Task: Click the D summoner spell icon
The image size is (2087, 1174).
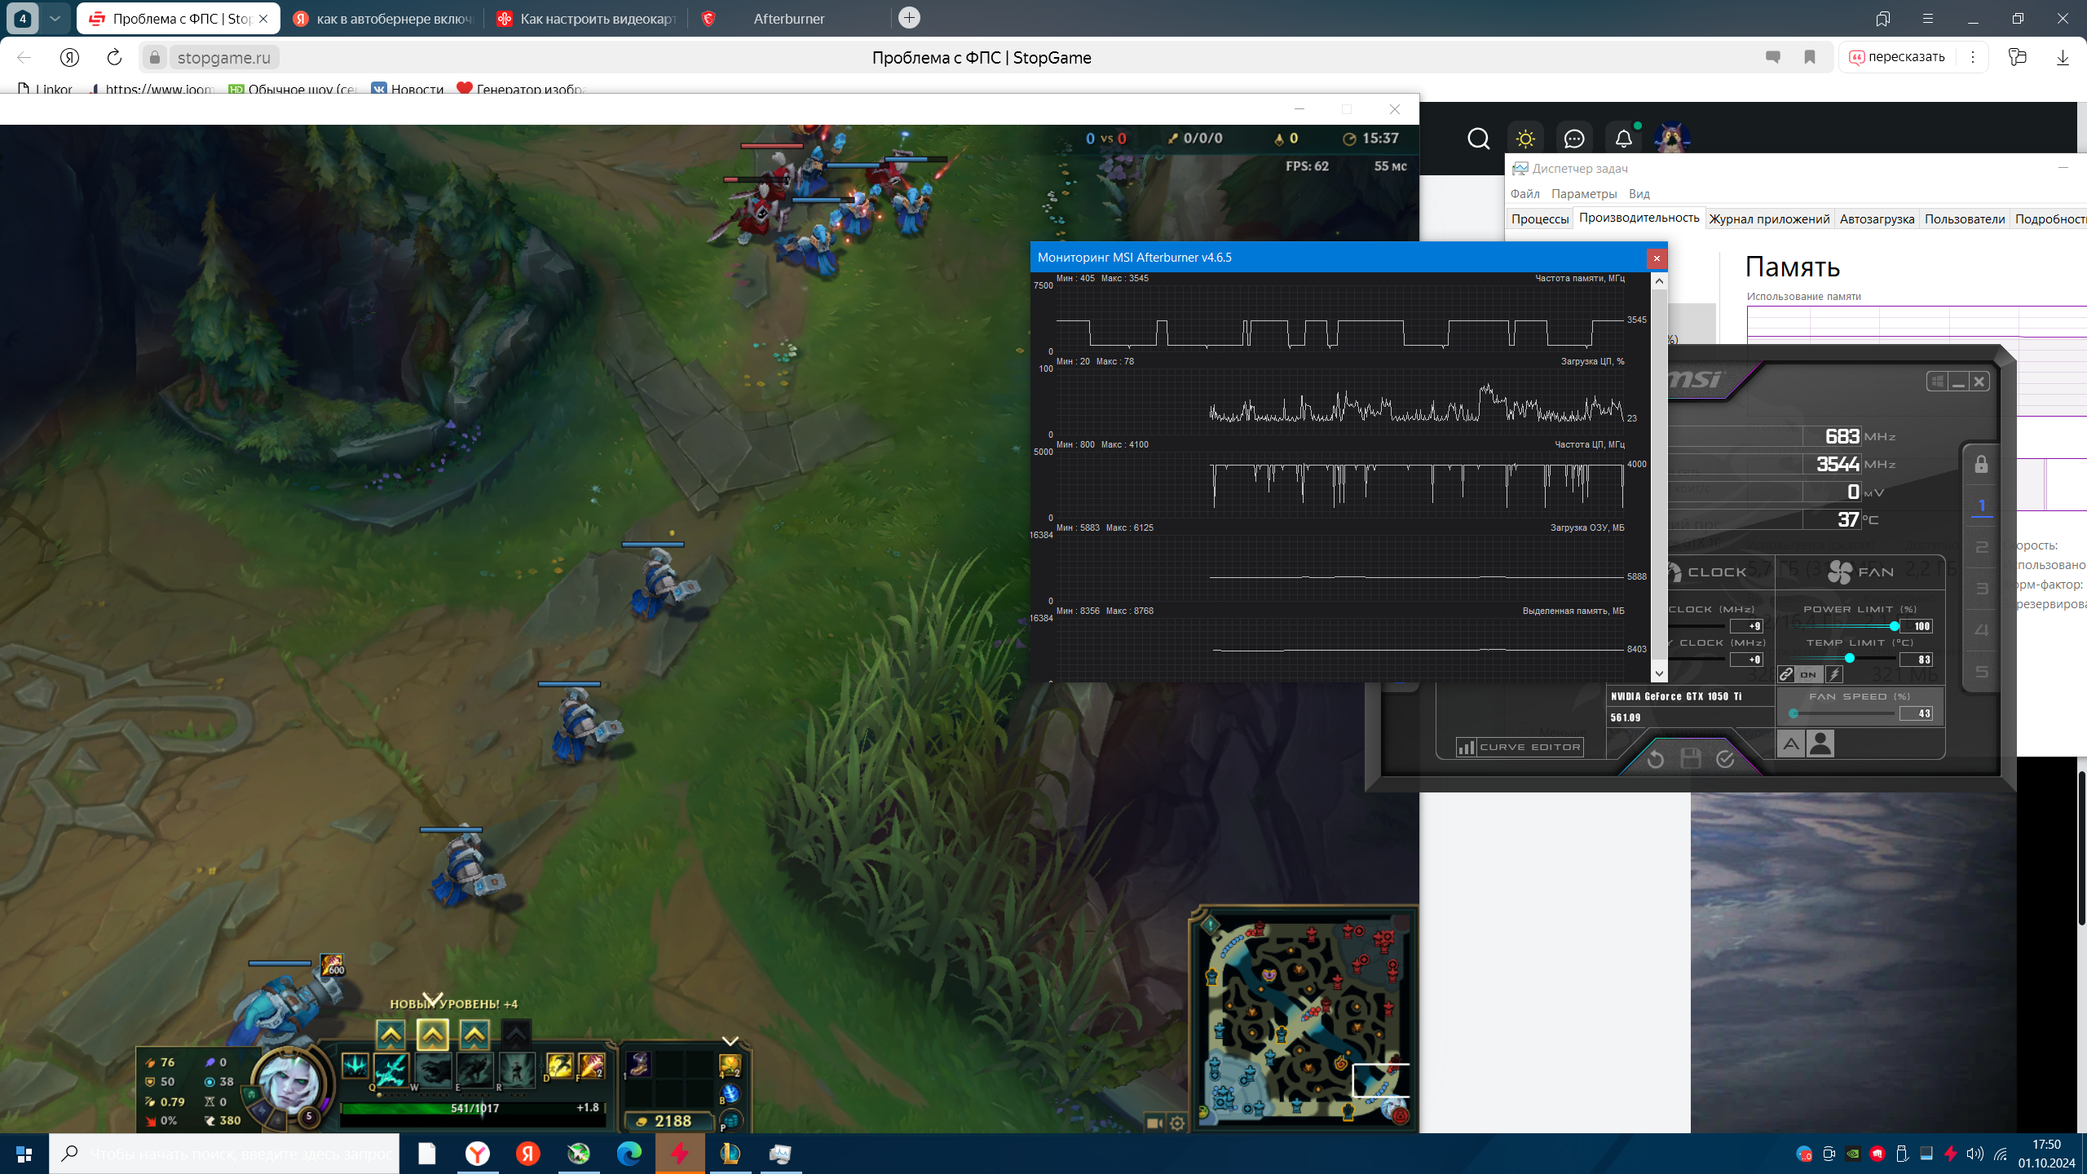Action: point(559,1066)
